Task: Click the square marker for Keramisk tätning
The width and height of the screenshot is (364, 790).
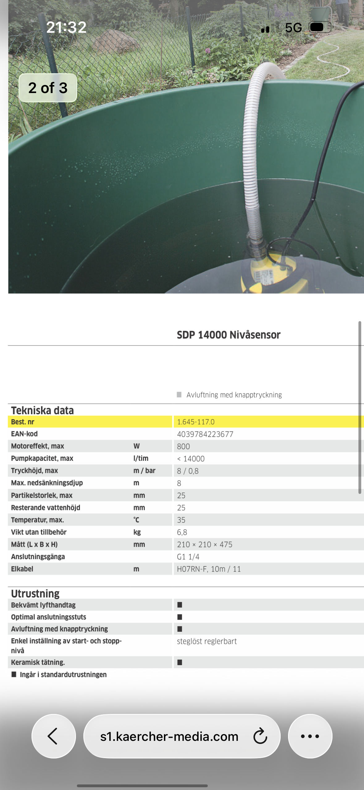Action: click(x=180, y=662)
